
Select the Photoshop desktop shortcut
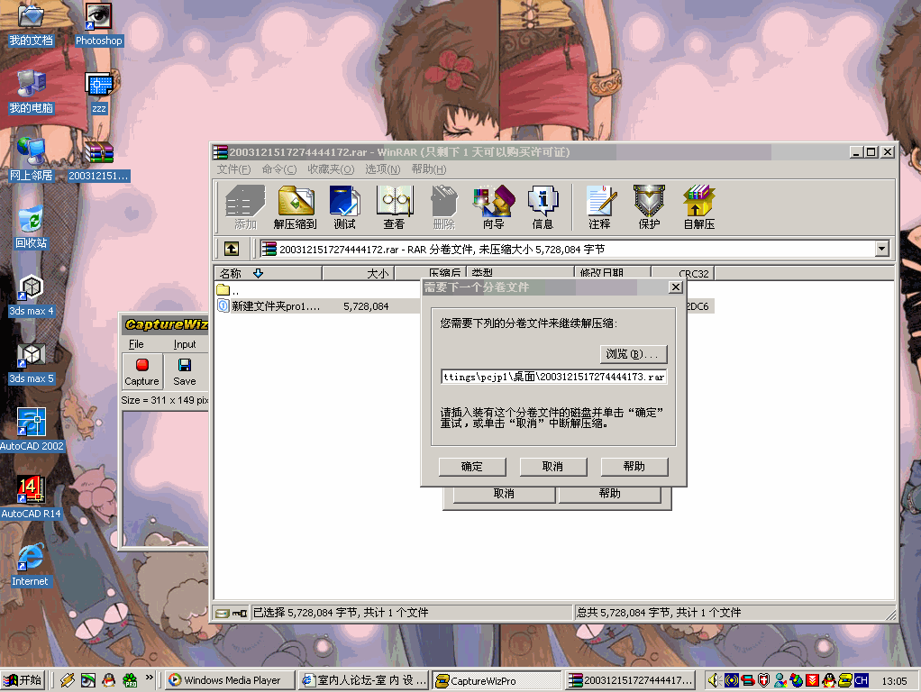pyautogui.click(x=99, y=24)
